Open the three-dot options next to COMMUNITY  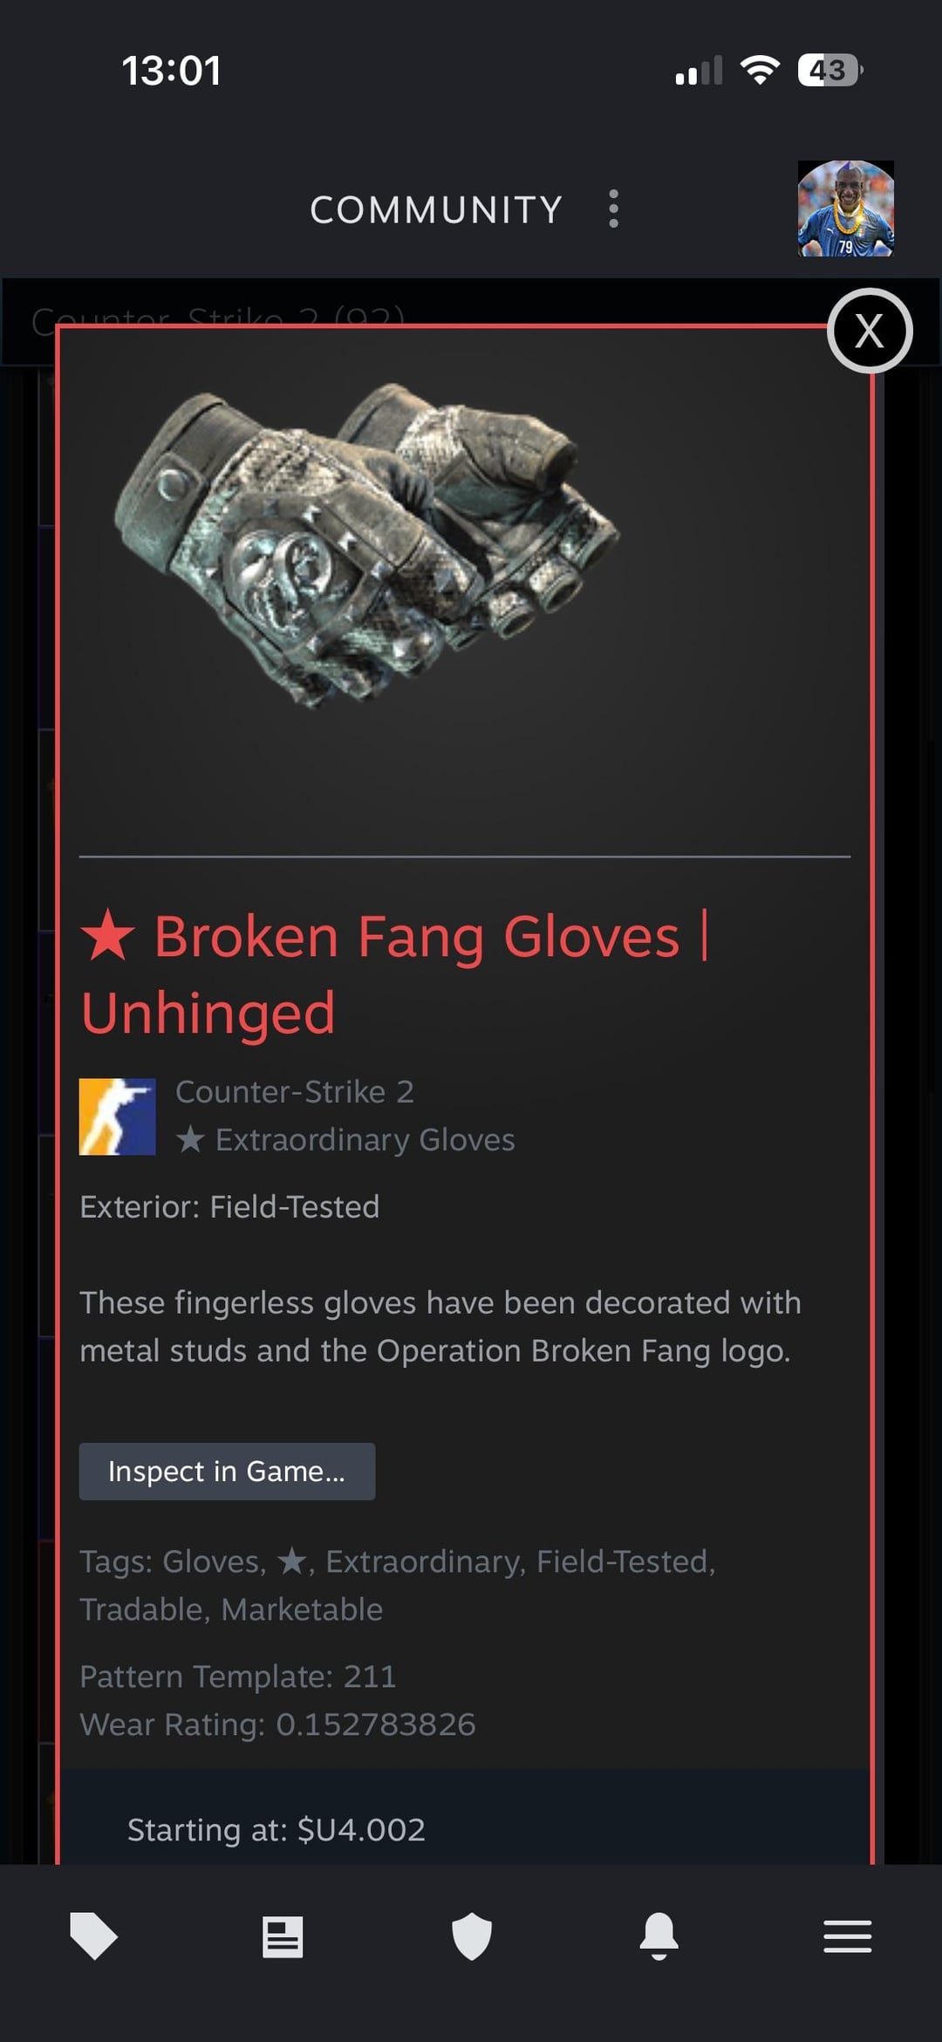[614, 209]
